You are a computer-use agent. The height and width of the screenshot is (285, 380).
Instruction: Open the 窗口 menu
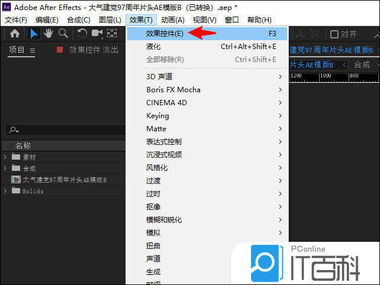click(x=231, y=20)
